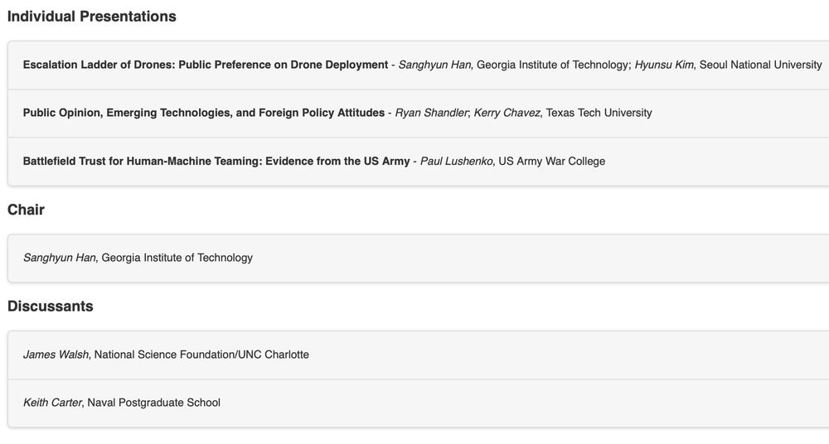
Task: Select presenter Paul Lushenko
Action: 456,162
